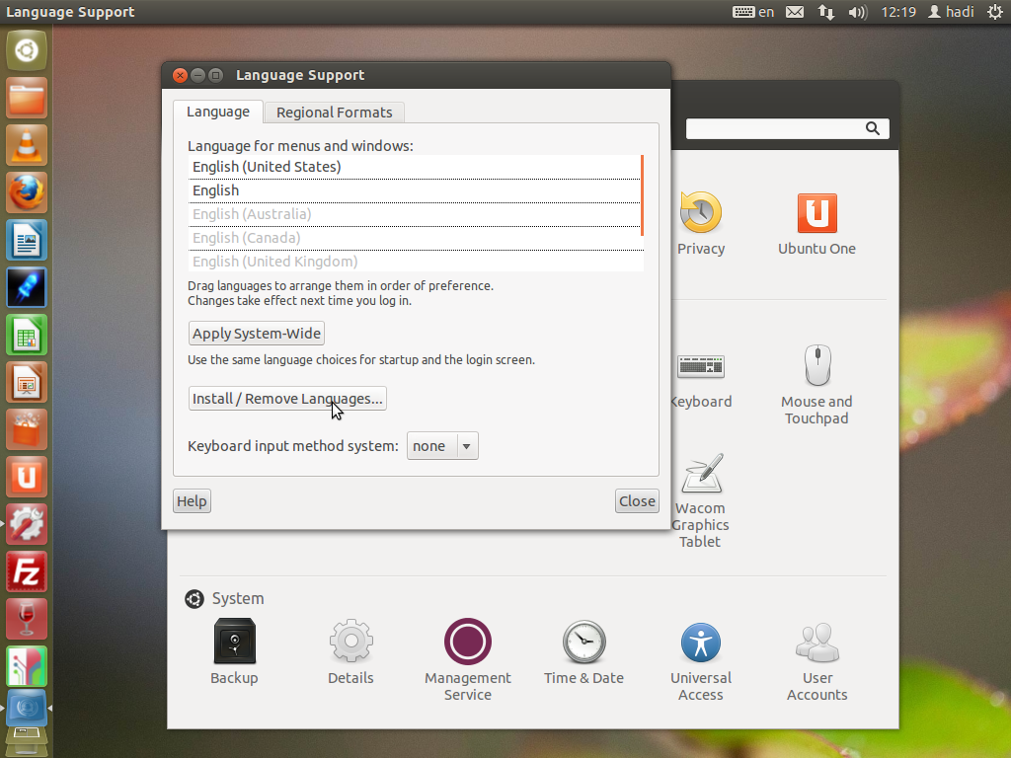The height and width of the screenshot is (758, 1011).
Task: Open Ubuntu One settings icon
Action: tap(817, 214)
